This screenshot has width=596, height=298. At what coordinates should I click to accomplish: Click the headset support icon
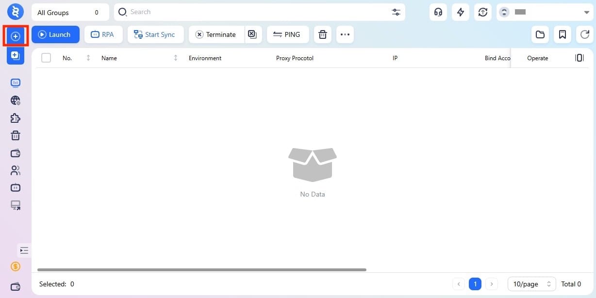(x=438, y=12)
